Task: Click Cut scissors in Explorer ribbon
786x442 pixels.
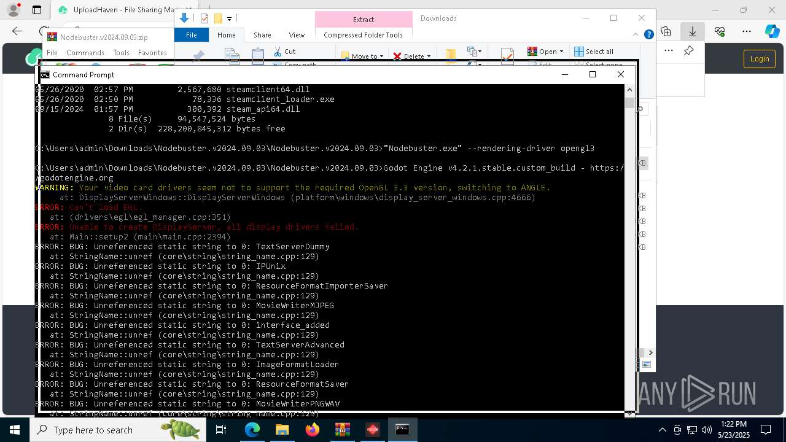Action: [285, 52]
